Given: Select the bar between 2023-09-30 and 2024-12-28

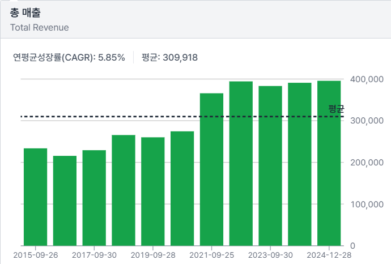Looking at the screenshot, I should click(x=300, y=164).
